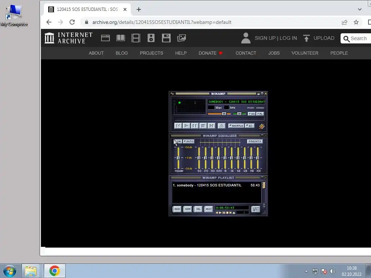Screen dimensions: 371x278
Task: Open the ABOUT menu item
Action: 96,53
